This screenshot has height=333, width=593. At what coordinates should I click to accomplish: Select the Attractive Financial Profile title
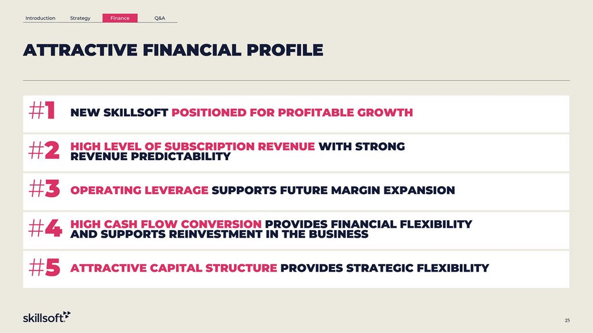[x=173, y=50]
